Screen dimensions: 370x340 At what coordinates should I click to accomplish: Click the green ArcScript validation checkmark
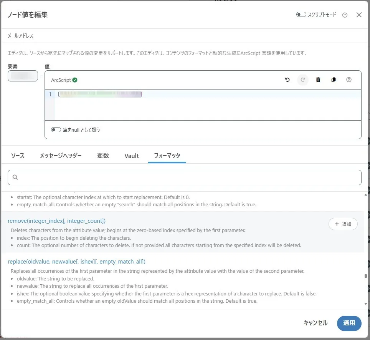[75, 80]
